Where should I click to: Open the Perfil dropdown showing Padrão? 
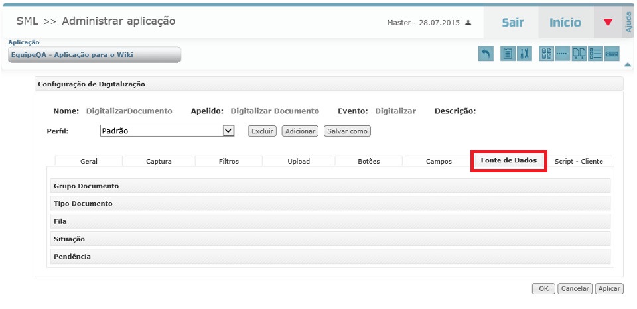click(x=167, y=131)
